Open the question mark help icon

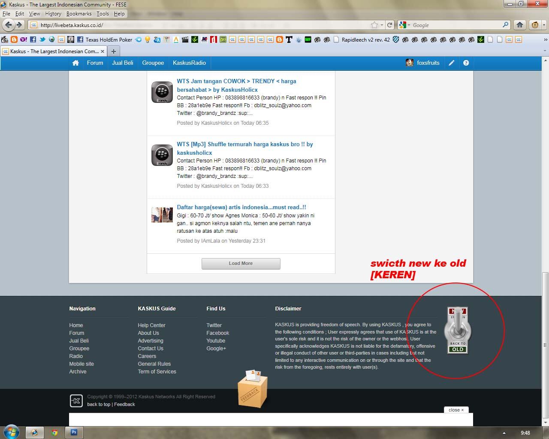pos(466,63)
